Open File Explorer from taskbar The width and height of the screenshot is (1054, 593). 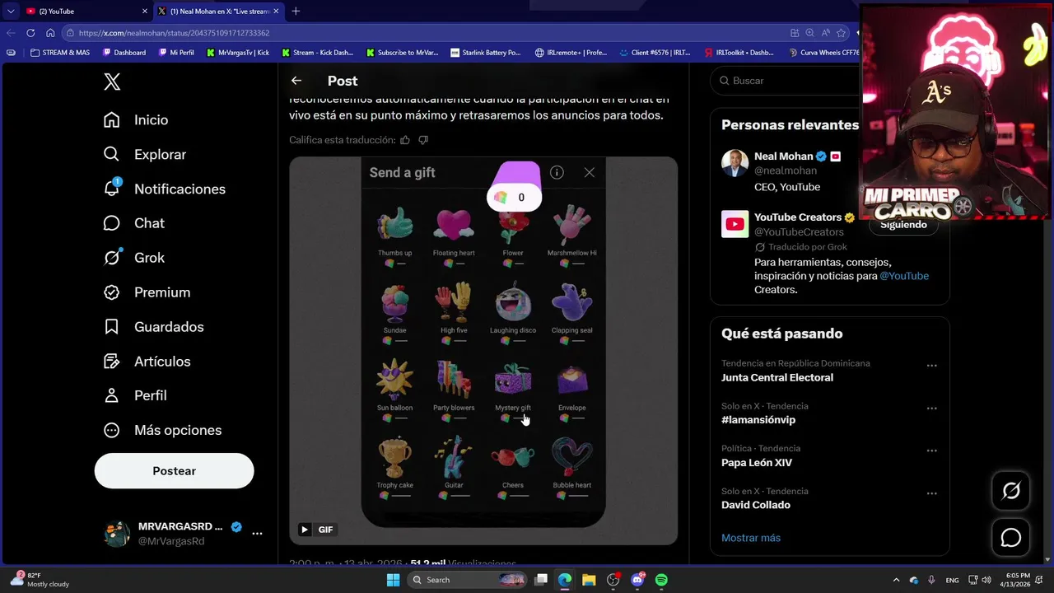coord(589,580)
